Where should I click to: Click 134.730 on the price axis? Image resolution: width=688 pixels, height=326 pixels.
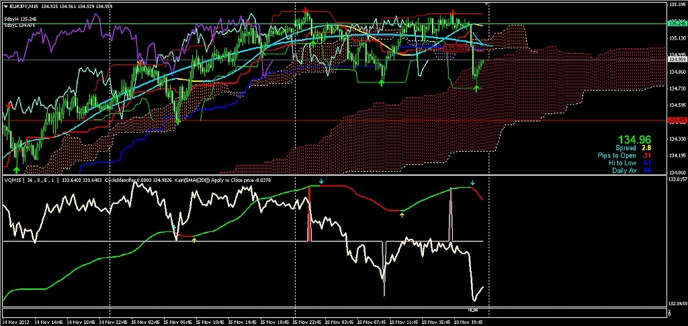click(677, 89)
